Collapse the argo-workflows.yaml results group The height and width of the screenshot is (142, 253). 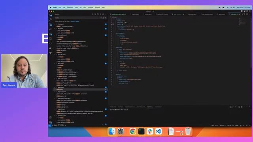[55, 98]
